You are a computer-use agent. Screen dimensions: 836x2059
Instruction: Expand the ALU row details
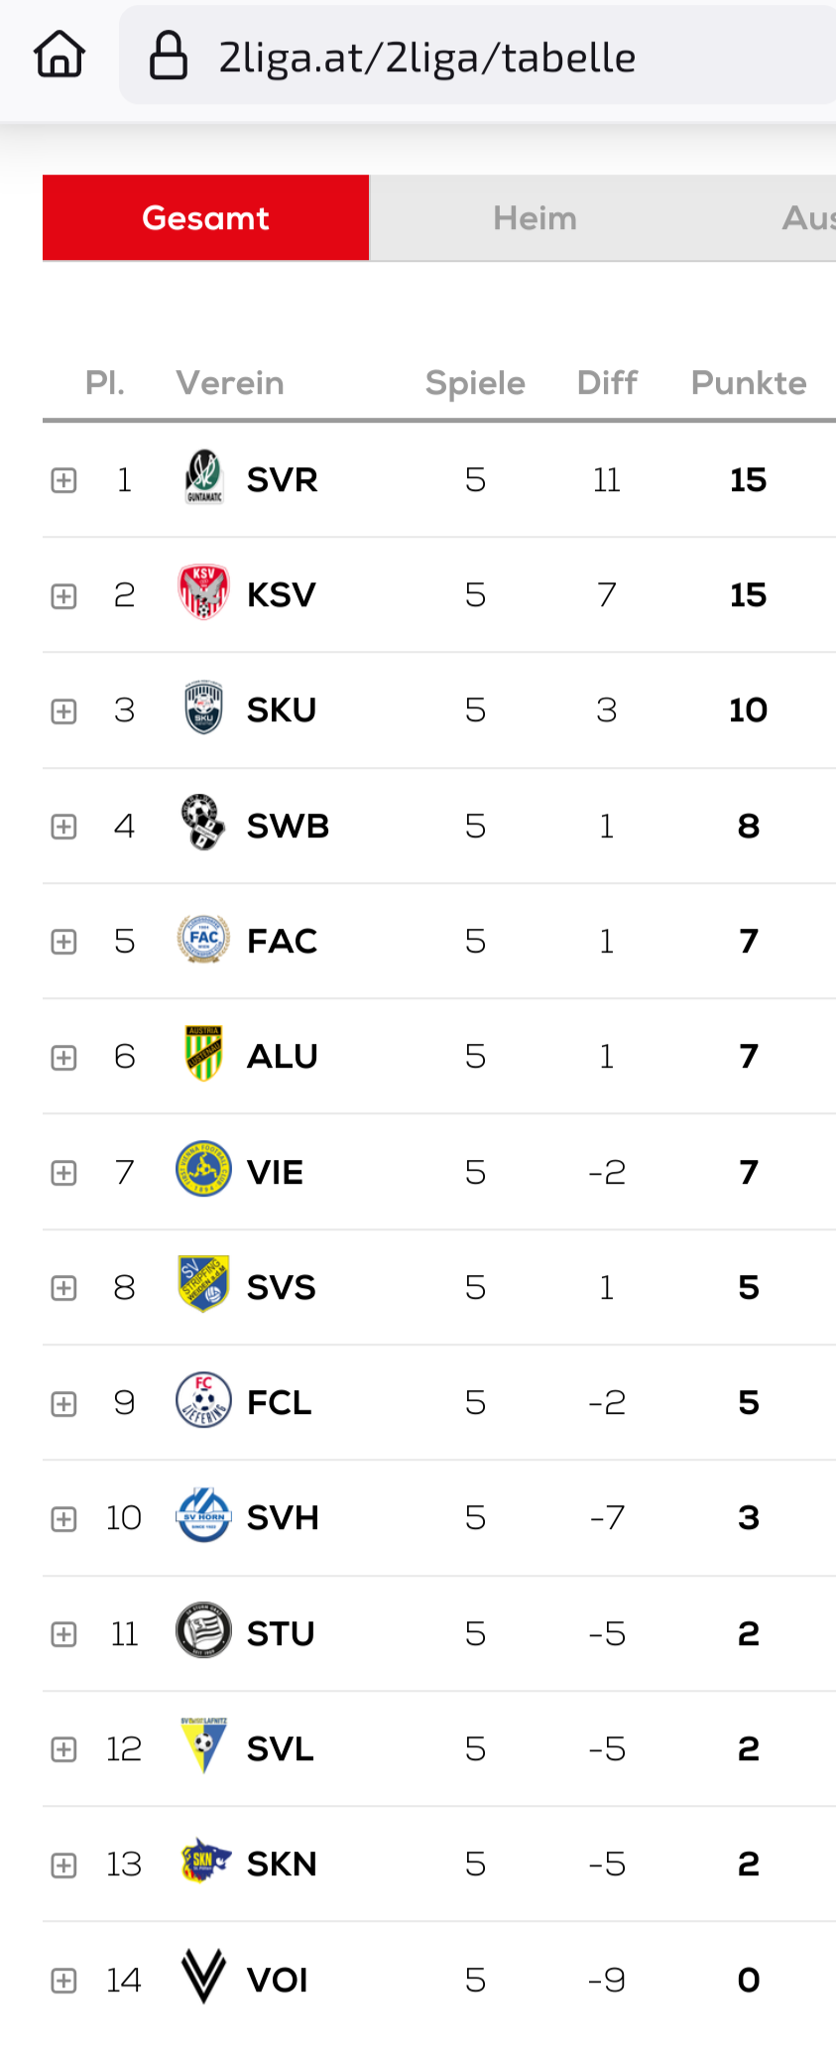click(x=64, y=1058)
